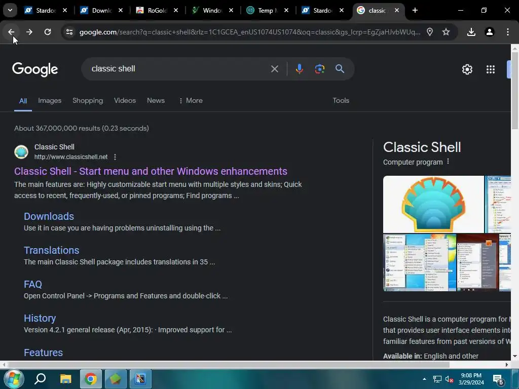Image resolution: width=519 pixels, height=389 pixels.
Task: Click the muted volume tray icon
Action: pyautogui.click(x=449, y=379)
